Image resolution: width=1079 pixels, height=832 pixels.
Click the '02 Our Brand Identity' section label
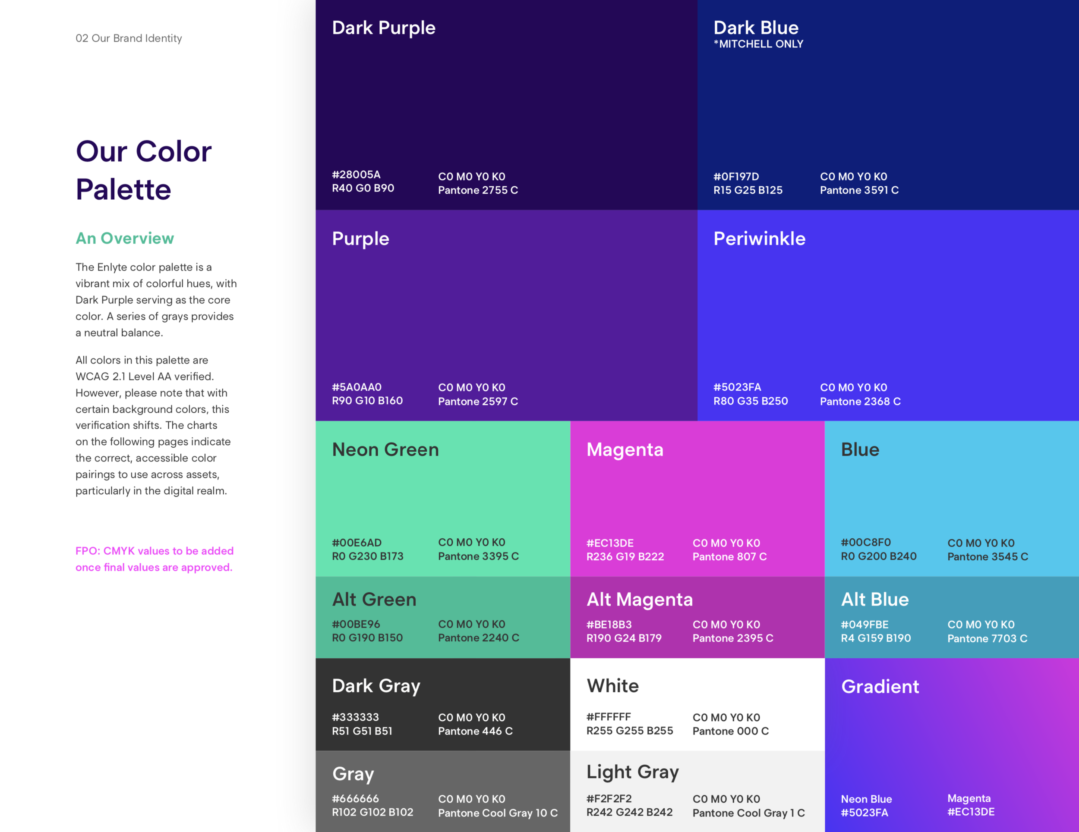click(129, 38)
